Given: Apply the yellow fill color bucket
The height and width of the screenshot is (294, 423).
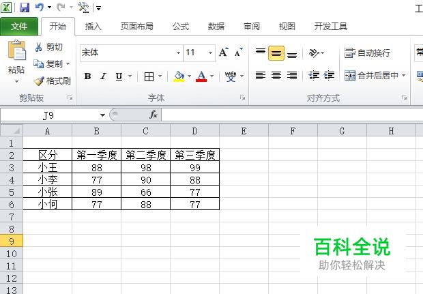Looking at the screenshot, I should [x=179, y=76].
